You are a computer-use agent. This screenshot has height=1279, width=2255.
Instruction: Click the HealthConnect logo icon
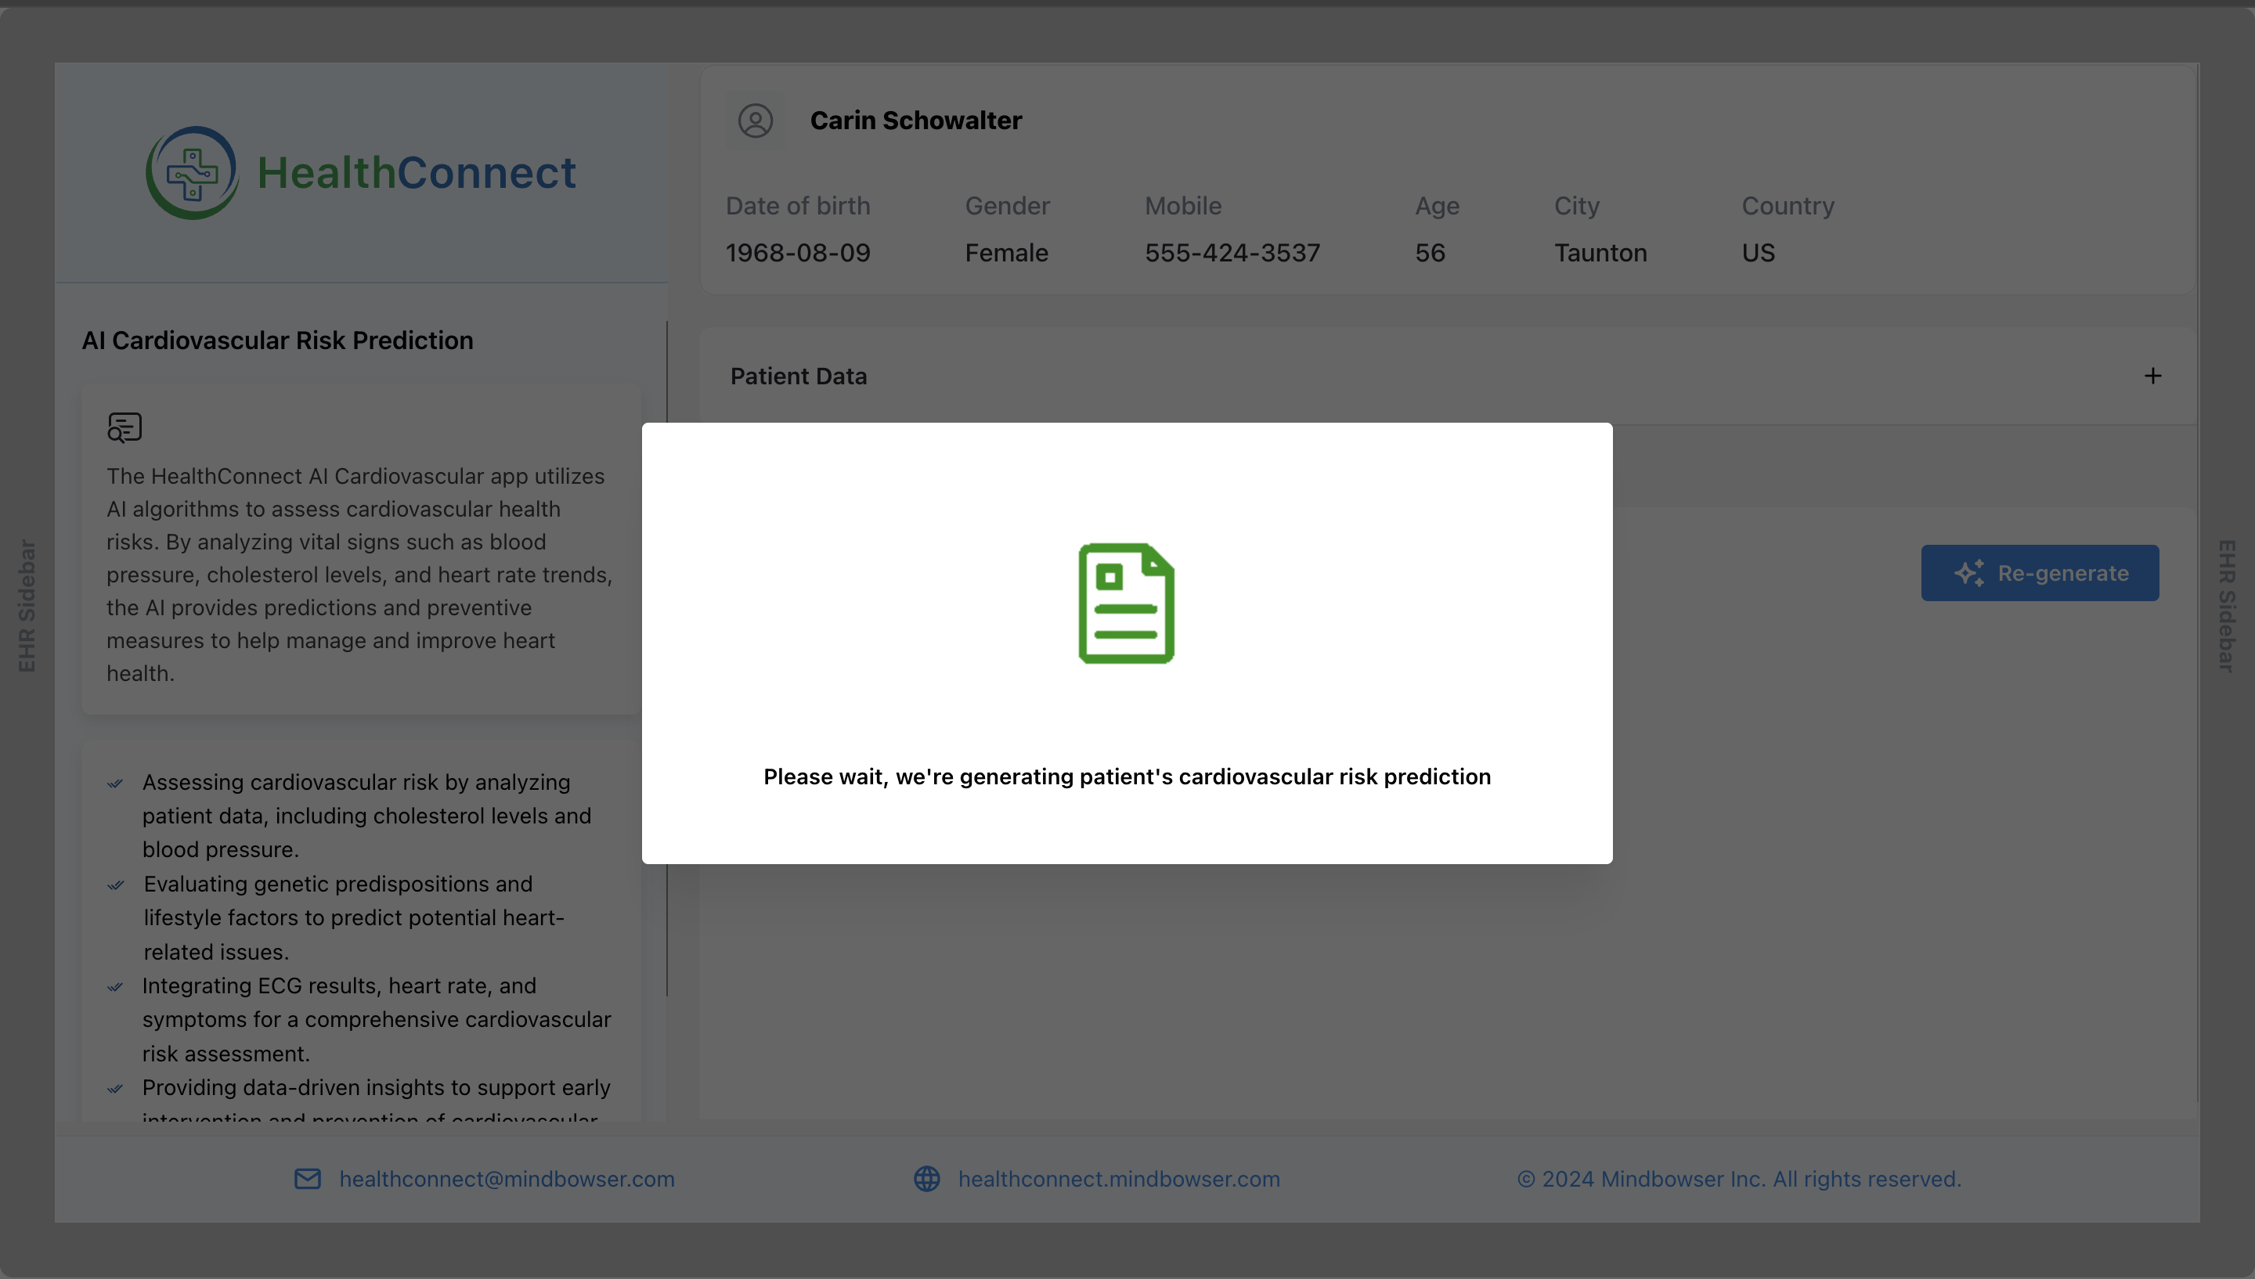click(192, 173)
